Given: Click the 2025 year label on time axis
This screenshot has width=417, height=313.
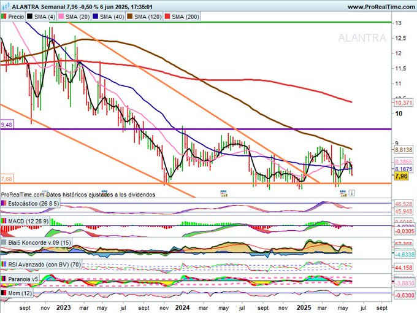Looking at the screenshot, I should click(304, 307).
